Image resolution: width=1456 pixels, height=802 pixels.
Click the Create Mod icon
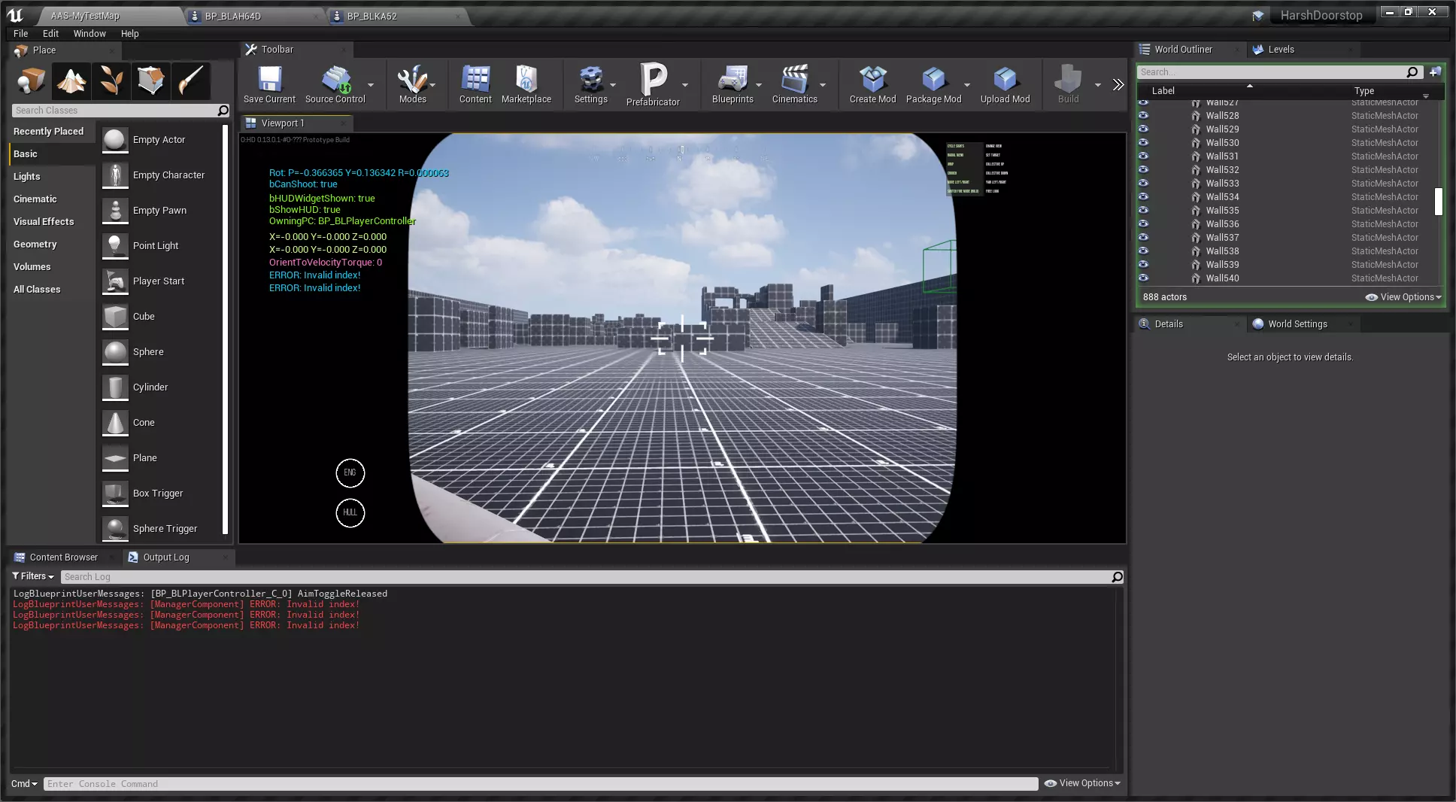coord(872,80)
